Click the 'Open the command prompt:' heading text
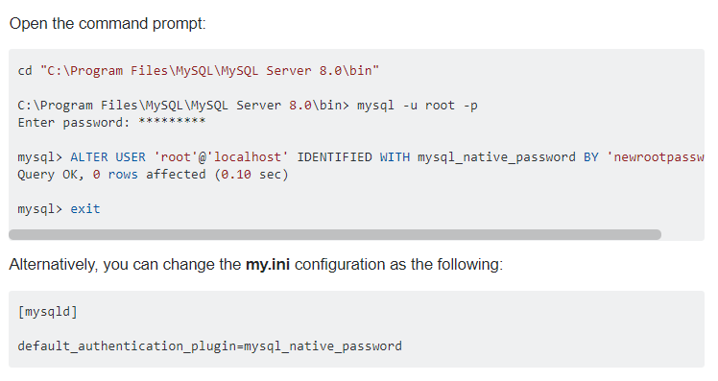The height and width of the screenshot is (381, 718). pos(108,23)
